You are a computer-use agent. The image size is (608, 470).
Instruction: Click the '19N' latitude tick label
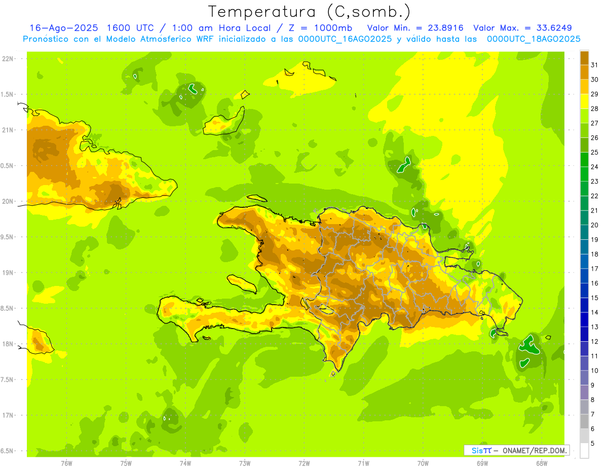[8, 273]
